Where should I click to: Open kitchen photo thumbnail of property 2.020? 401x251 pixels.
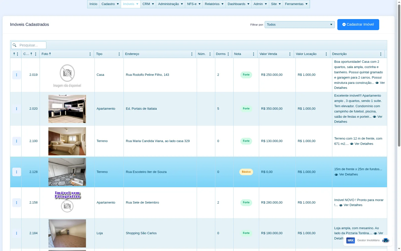click(67, 109)
